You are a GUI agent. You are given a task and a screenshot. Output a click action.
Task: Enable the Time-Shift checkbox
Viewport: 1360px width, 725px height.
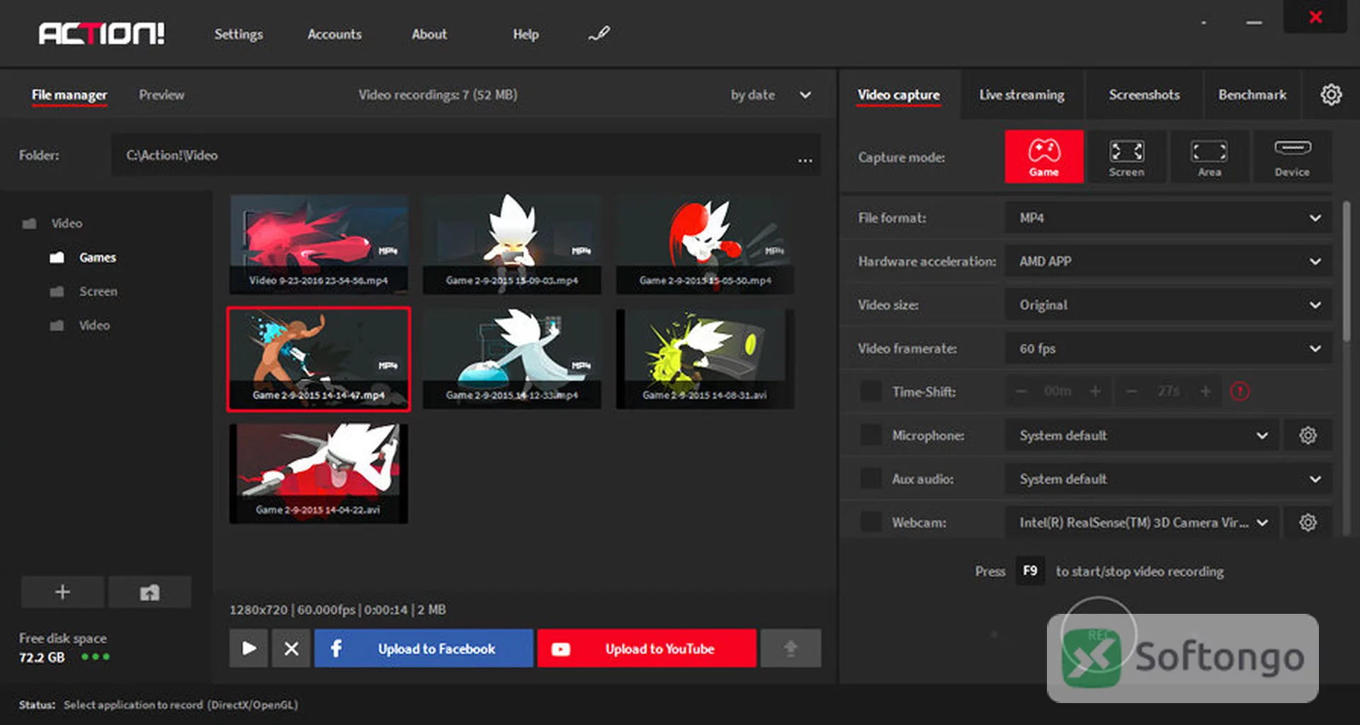point(871,392)
